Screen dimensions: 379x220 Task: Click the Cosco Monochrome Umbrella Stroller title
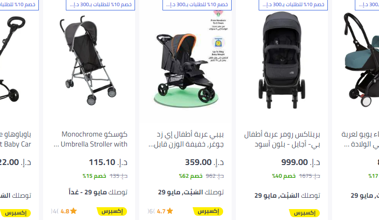(x=90, y=139)
